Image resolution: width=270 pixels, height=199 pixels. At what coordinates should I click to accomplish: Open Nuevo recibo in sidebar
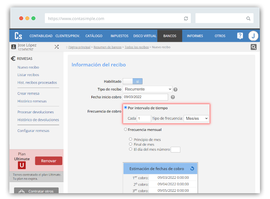tap(28, 67)
